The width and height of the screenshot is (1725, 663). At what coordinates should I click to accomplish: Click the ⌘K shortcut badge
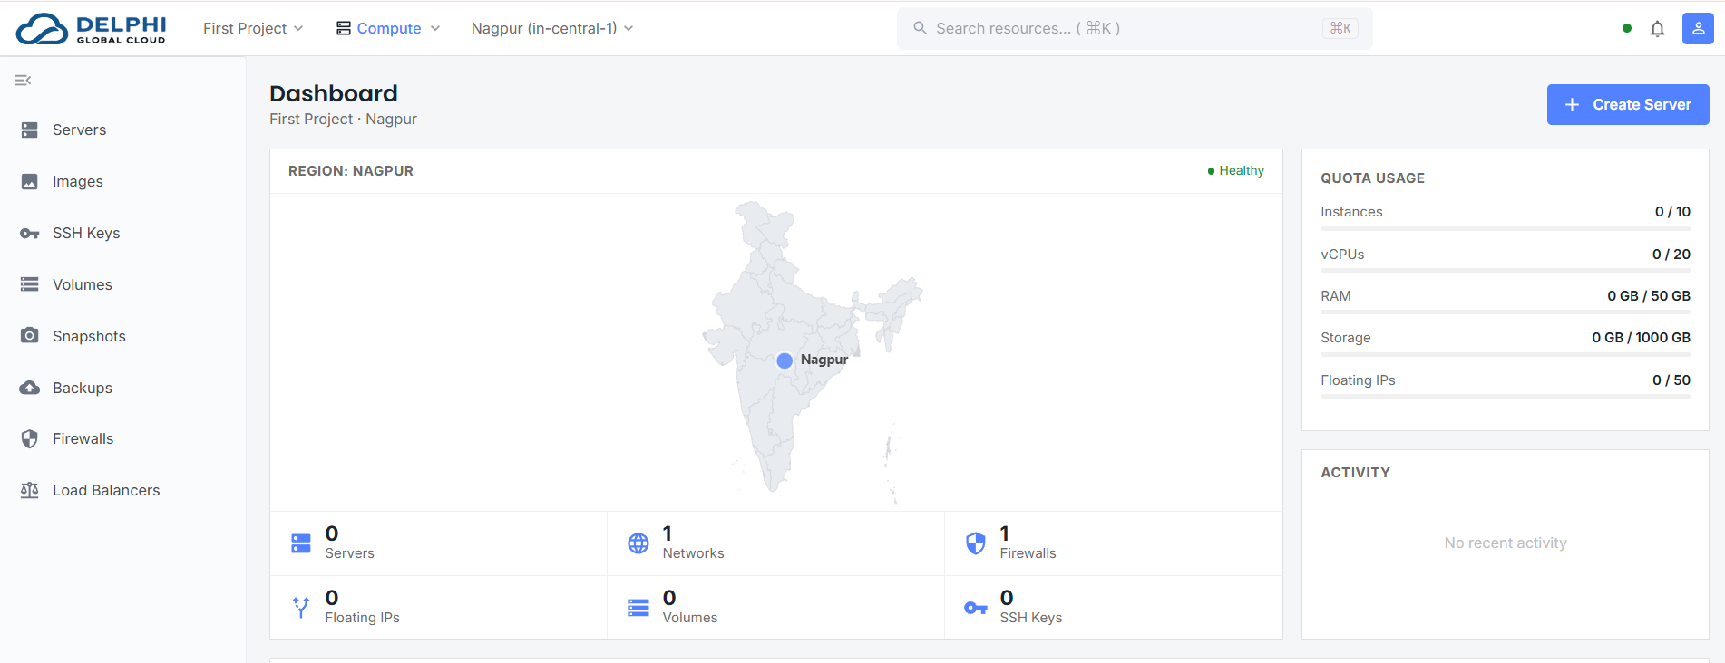tap(1340, 28)
